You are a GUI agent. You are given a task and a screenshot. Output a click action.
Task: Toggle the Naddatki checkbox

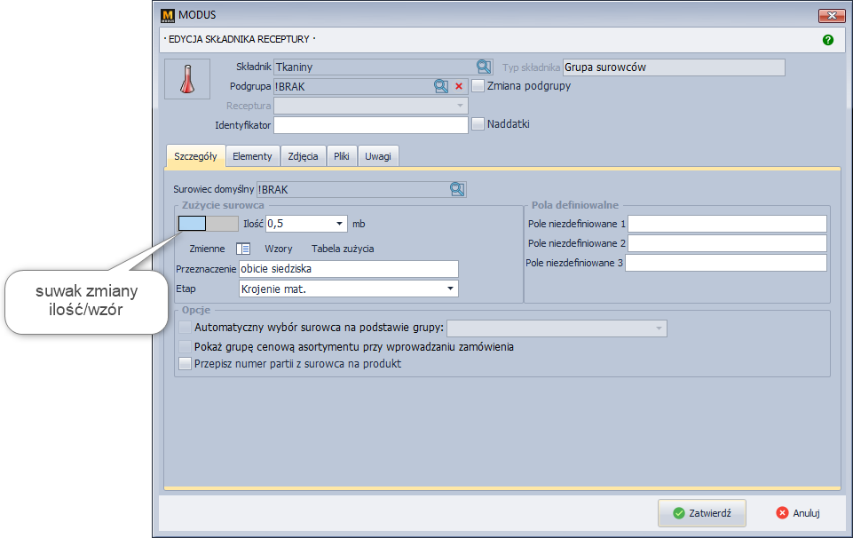[x=478, y=124]
